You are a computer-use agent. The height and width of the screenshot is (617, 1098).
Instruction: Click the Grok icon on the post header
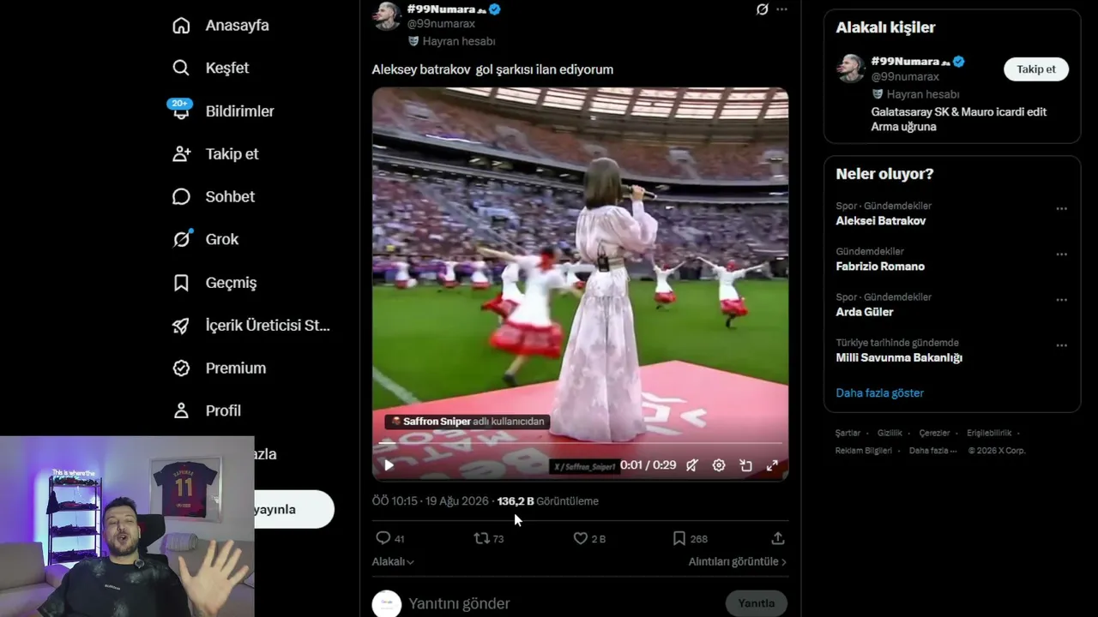tap(762, 9)
